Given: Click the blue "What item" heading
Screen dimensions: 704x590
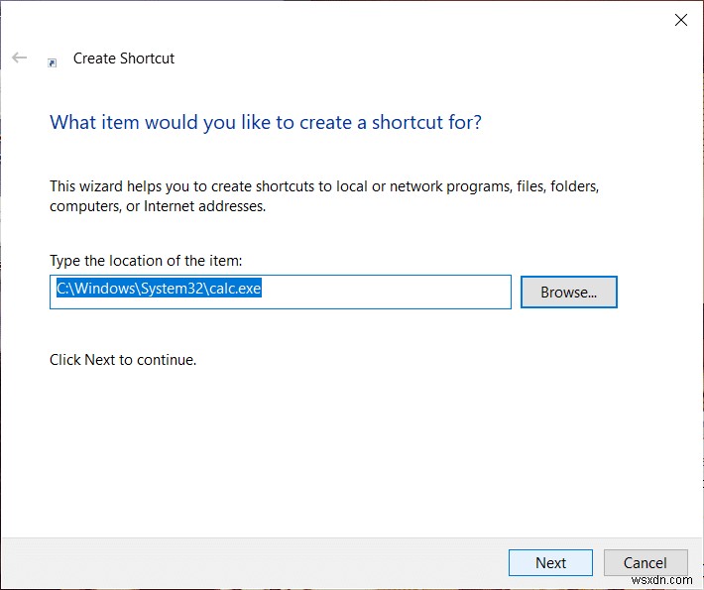Looking at the screenshot, I should [x=266, y=123].
